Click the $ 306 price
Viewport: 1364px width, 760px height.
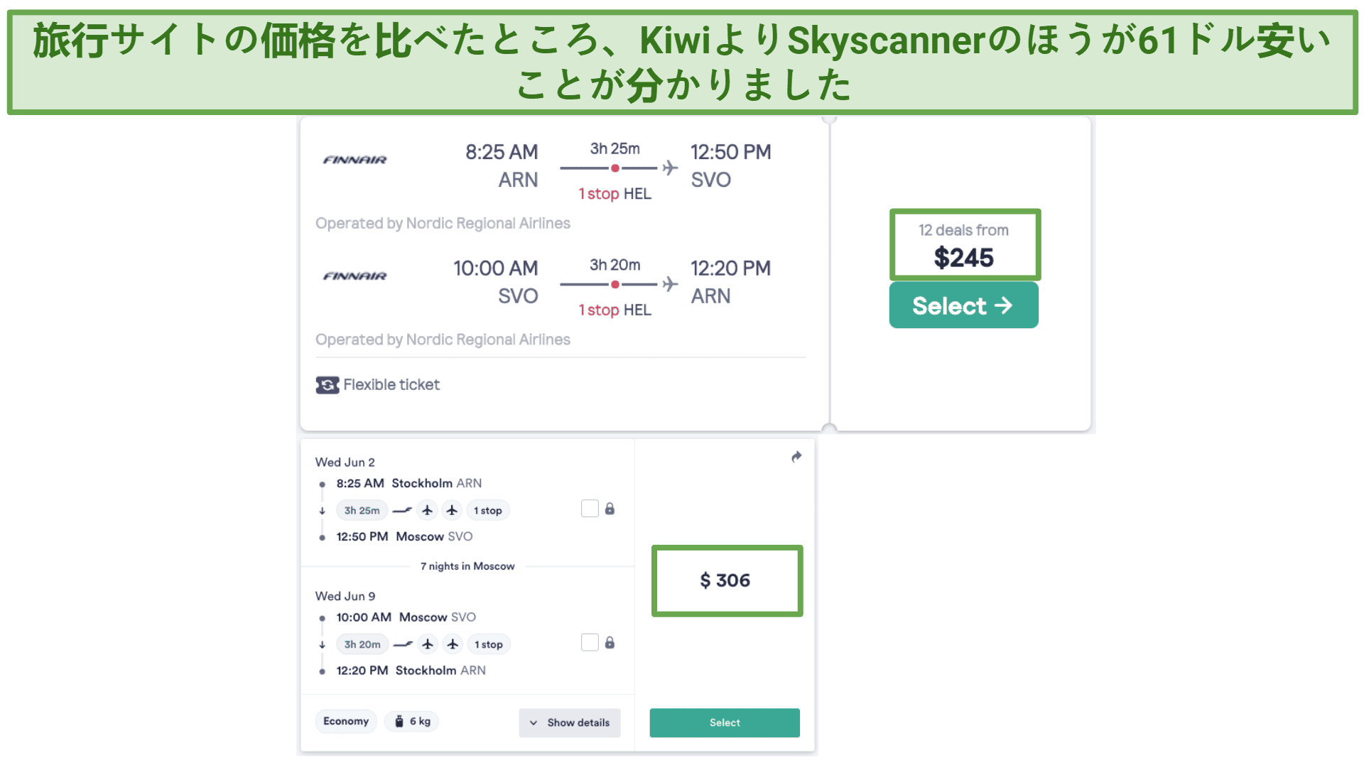click(726, 580)
